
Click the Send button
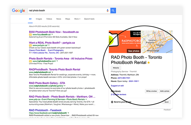[166, 102]
